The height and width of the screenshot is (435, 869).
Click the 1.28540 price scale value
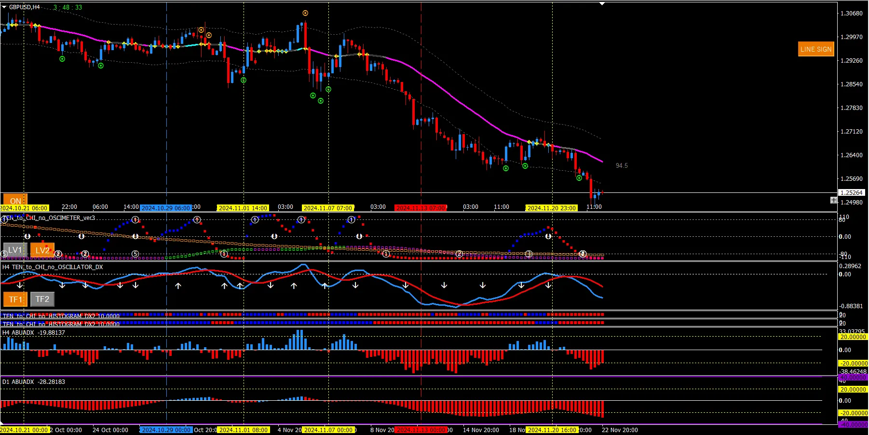(851, 84)
